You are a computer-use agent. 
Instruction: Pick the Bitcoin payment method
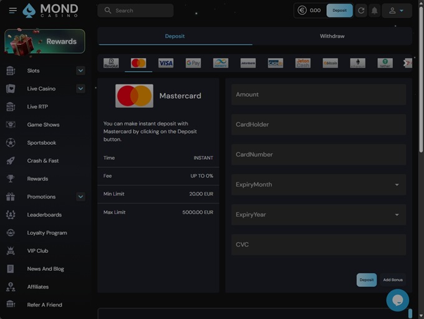click(330, 63)
